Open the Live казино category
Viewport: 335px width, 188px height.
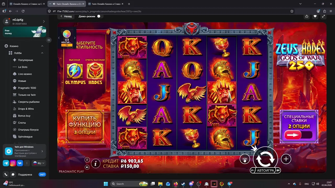tap(25, 74)
